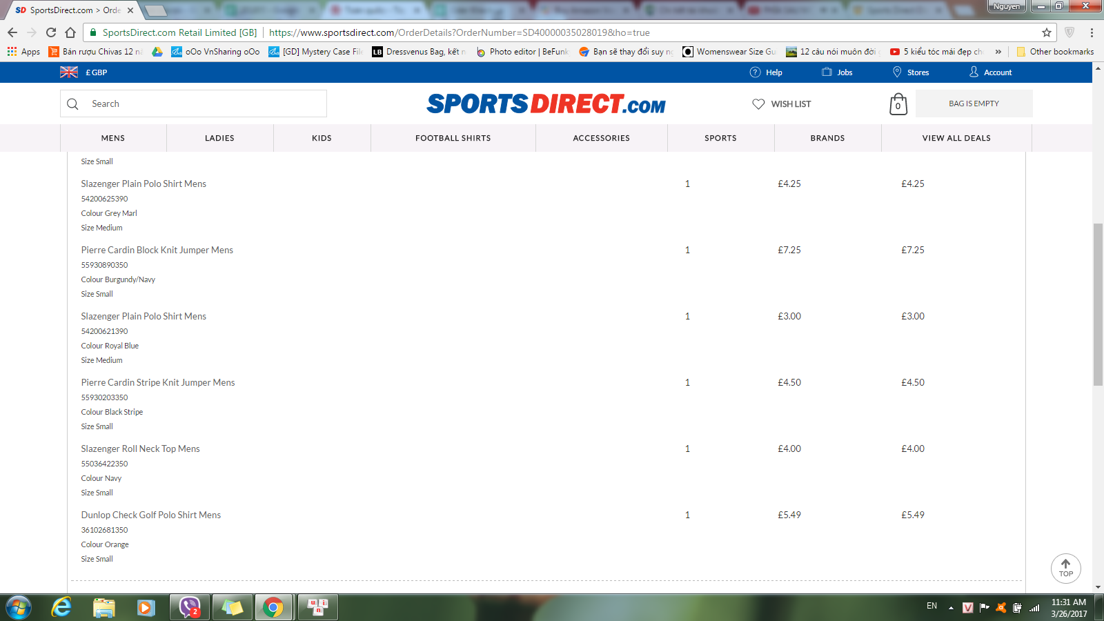Click the page vertical scrollbar thumb
Screen dimensions: 1104x621
tap(1098, 304)
